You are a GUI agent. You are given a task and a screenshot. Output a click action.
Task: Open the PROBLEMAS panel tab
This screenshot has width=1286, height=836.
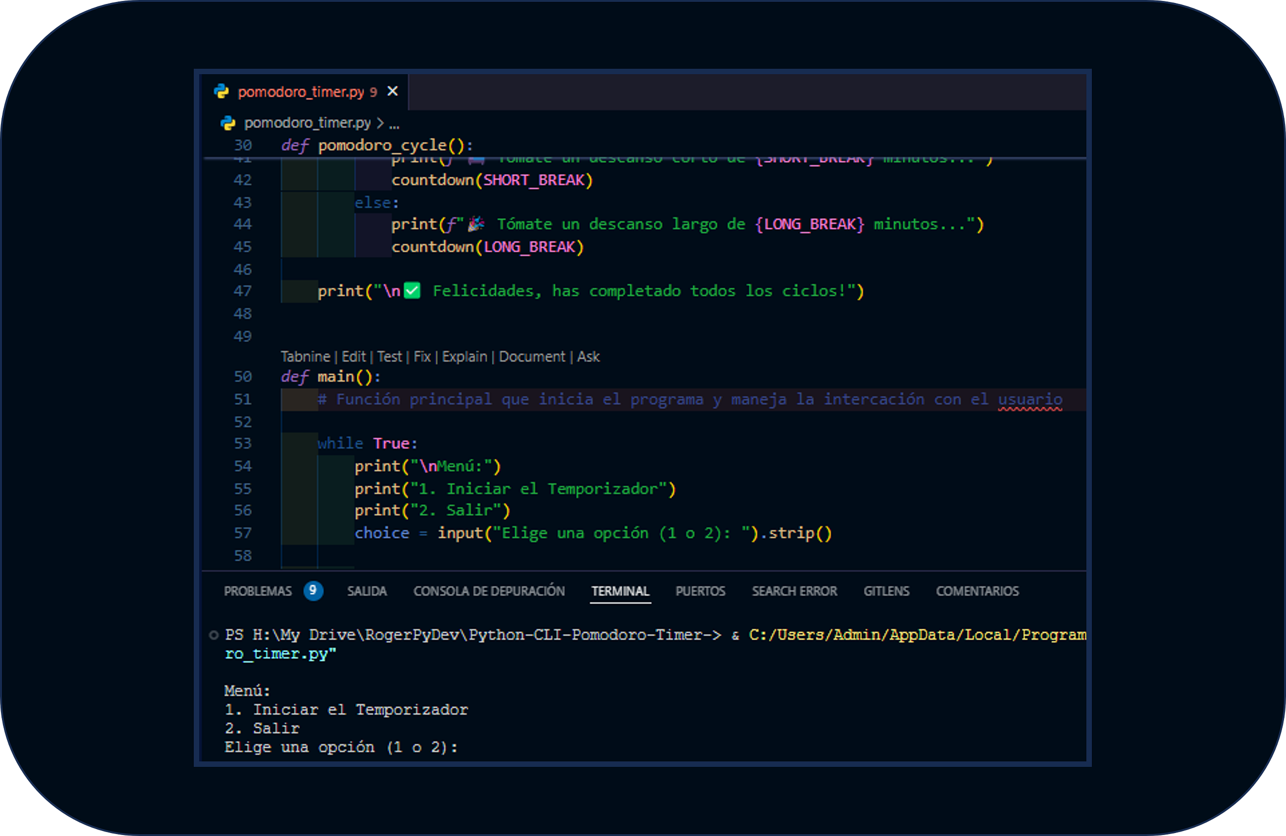258,591
